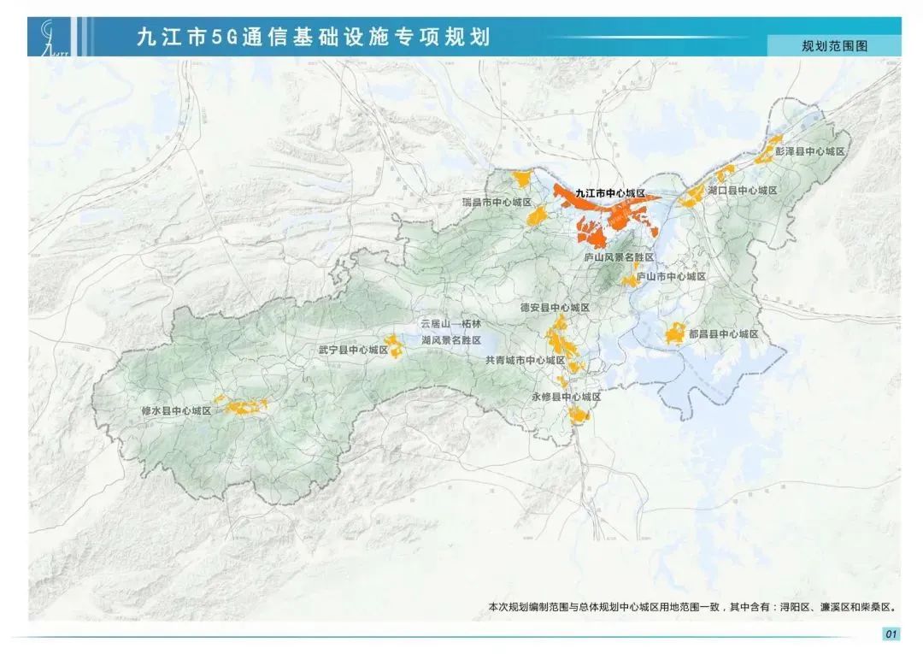Click the 庐山市中心城区 label

(x=671, y=276)
